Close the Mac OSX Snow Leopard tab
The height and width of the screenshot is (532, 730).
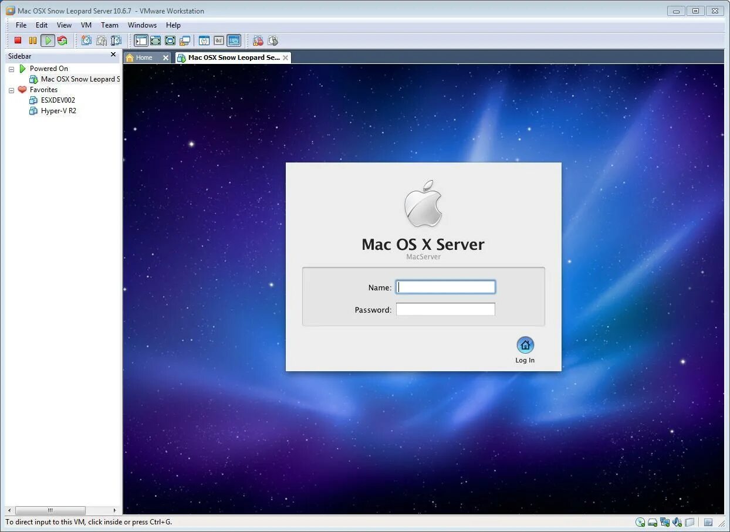point(285,57)
